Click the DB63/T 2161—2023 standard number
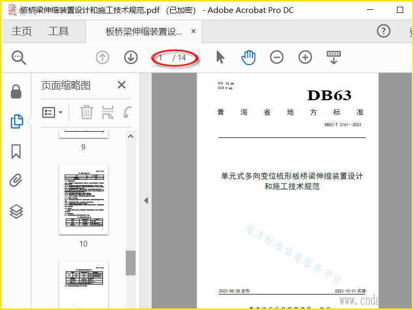Viewport: 414px width, 310px height. 343,125
